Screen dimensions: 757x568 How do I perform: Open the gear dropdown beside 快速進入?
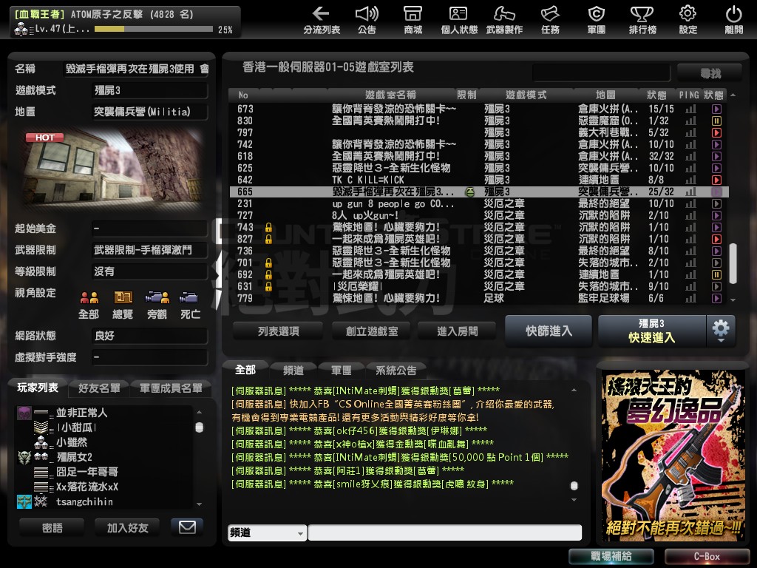click(721, 331)
